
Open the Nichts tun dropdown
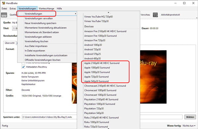[189, 126]
